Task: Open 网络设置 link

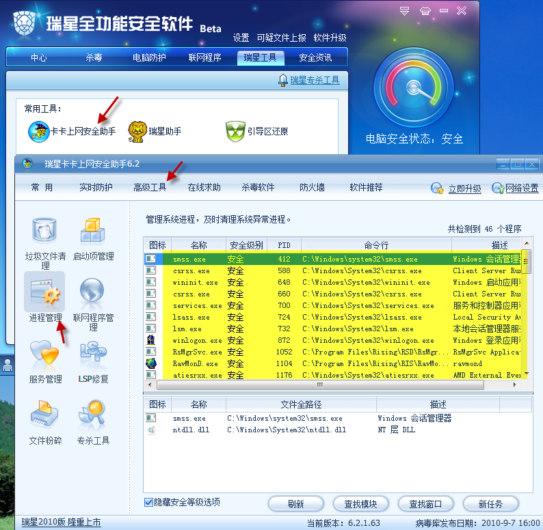Action: pos(522,189)
